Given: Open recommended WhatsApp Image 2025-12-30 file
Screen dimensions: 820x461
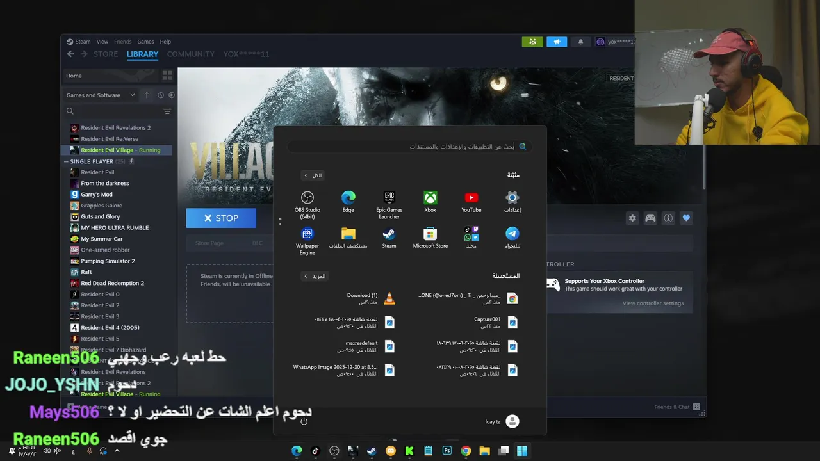Looking at the screenshot, I should (344, 370).
